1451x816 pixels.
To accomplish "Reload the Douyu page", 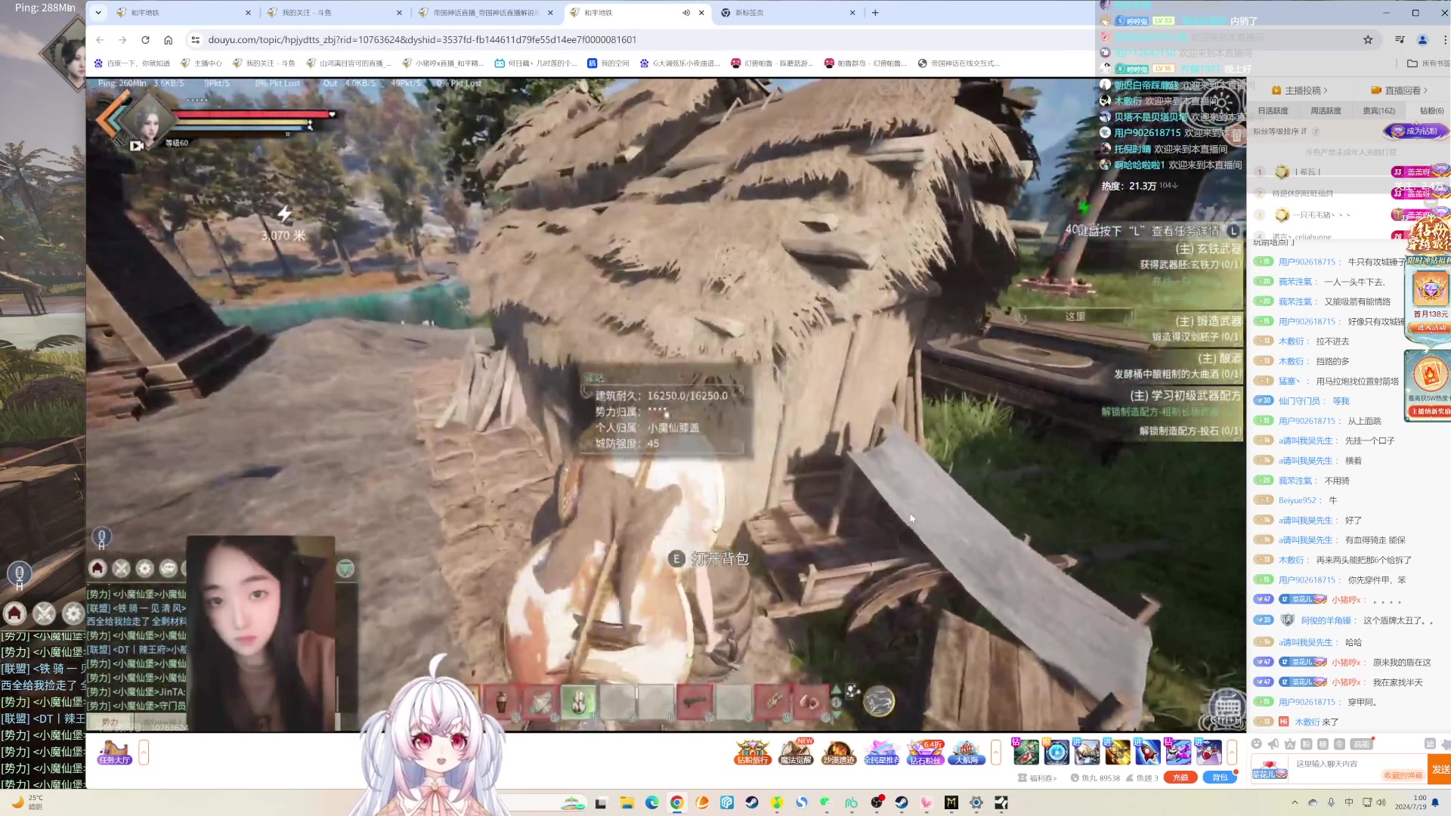I will pos(145,40).
